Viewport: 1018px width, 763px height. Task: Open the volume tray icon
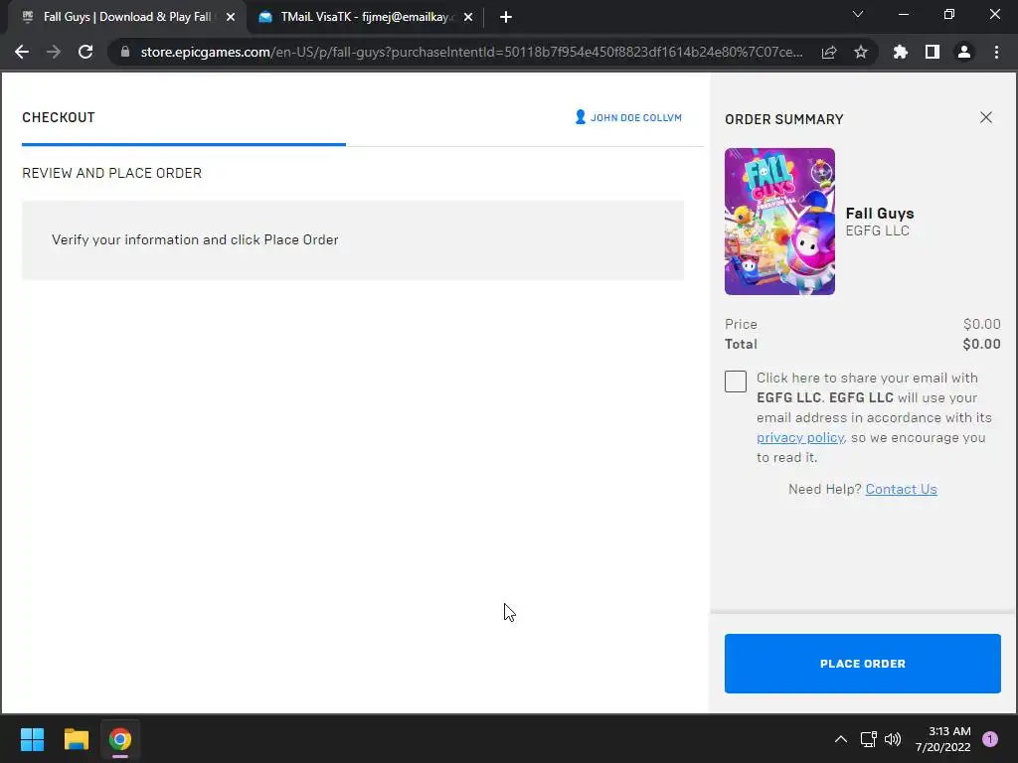894,739
